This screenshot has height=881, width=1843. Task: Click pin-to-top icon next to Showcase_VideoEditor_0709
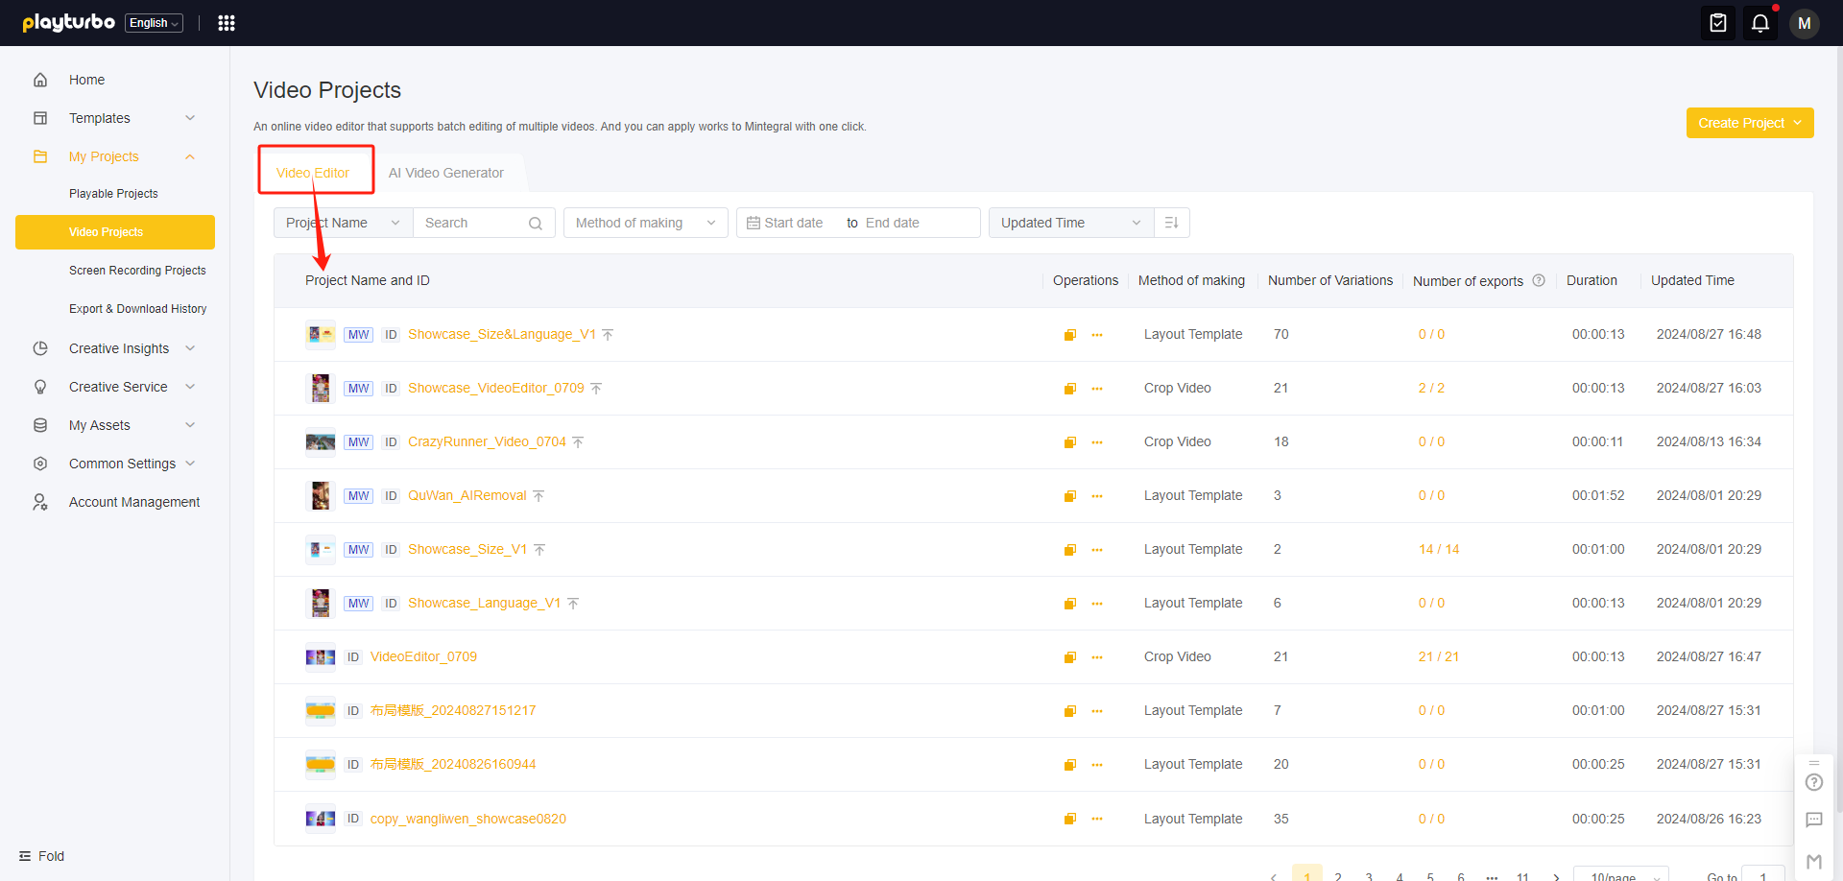tap(596, 389)
